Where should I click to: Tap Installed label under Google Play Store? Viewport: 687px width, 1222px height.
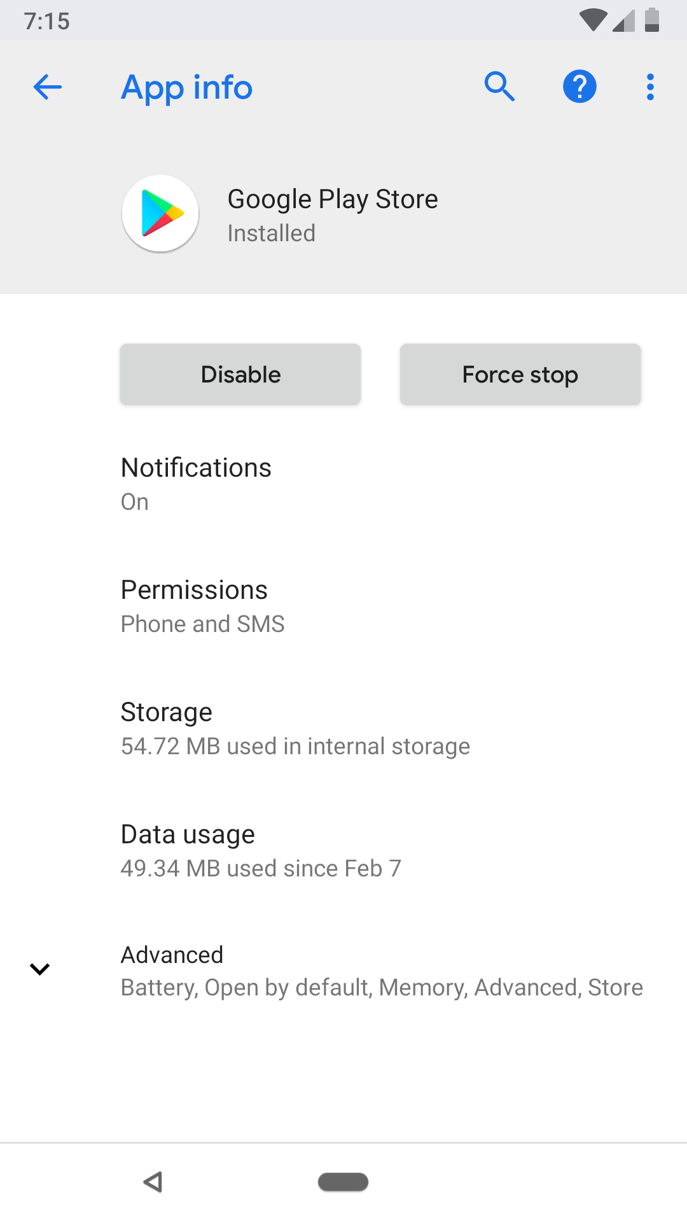[271, 234]
